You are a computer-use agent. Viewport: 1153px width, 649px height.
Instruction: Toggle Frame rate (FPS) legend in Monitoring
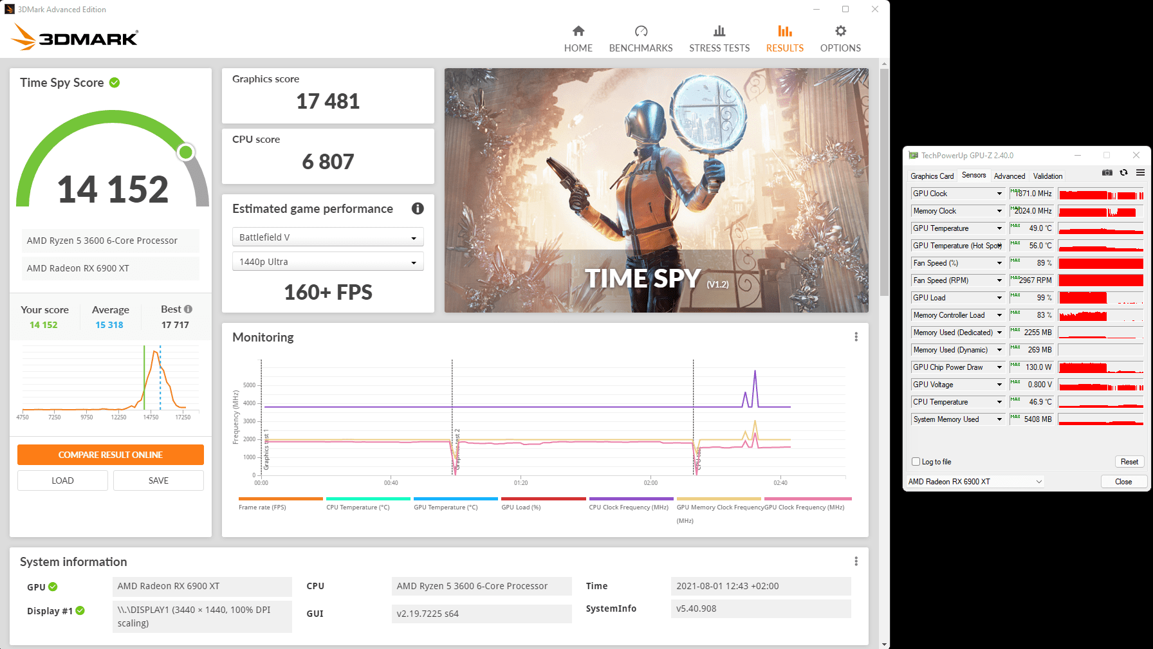click(x=281, y=504)
